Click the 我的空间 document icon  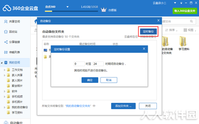point(6,62)
